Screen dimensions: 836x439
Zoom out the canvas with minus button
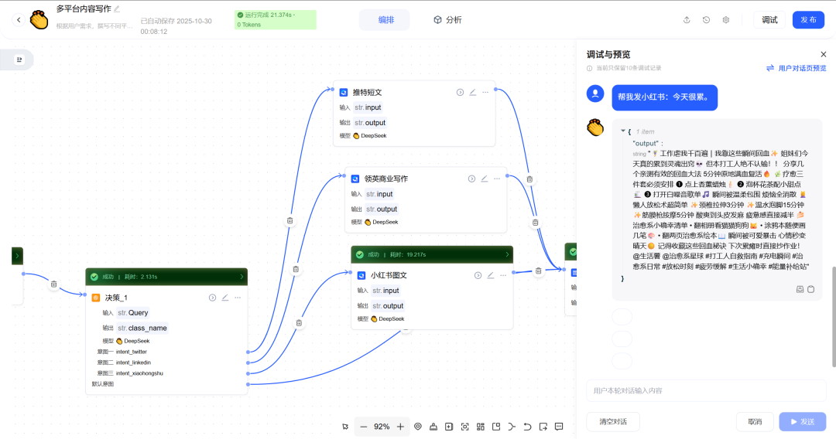pos(364,427)
